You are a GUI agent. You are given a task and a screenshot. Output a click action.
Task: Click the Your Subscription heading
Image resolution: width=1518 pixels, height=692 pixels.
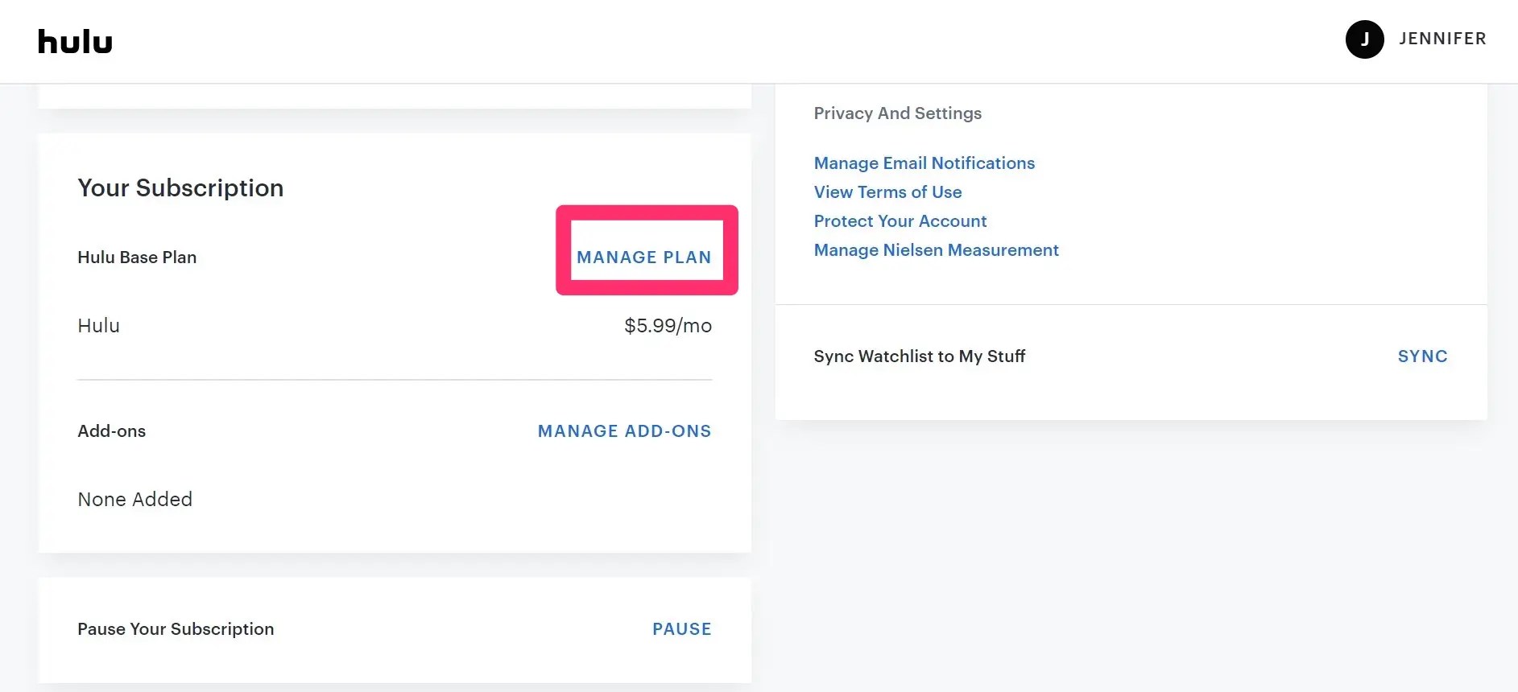click(180, 188)
